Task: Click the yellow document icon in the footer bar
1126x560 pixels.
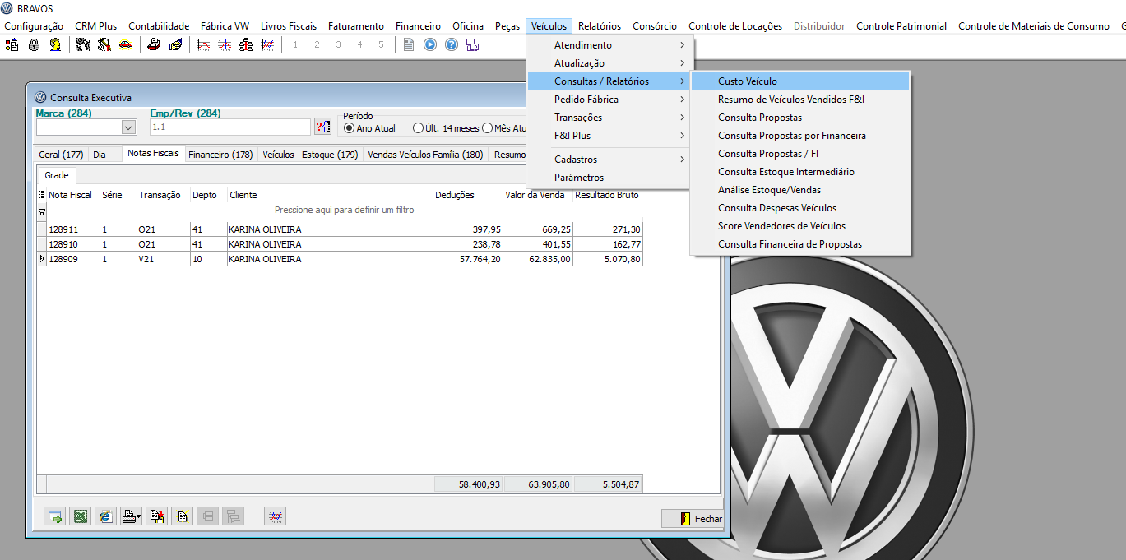Action: [x=182, y=516]
